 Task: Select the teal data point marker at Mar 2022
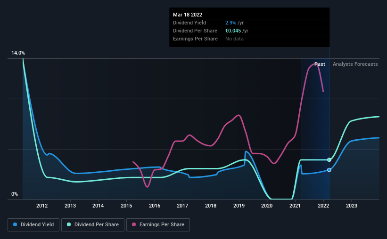[x=329, y=159]
